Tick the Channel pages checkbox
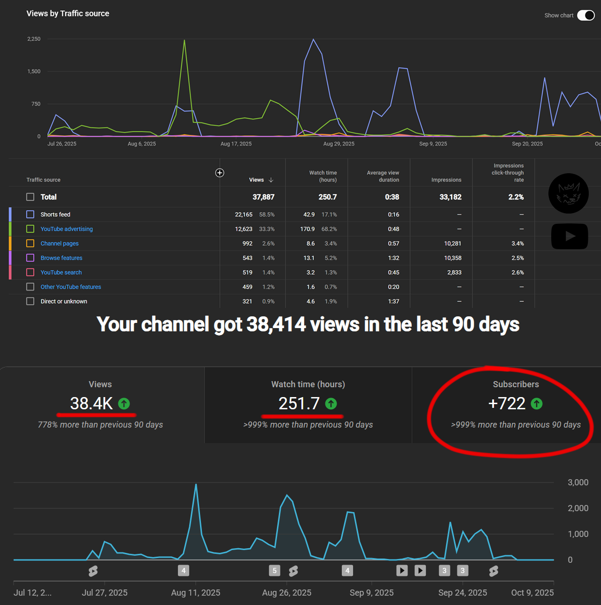601x605 pixels. coord(30,244)
